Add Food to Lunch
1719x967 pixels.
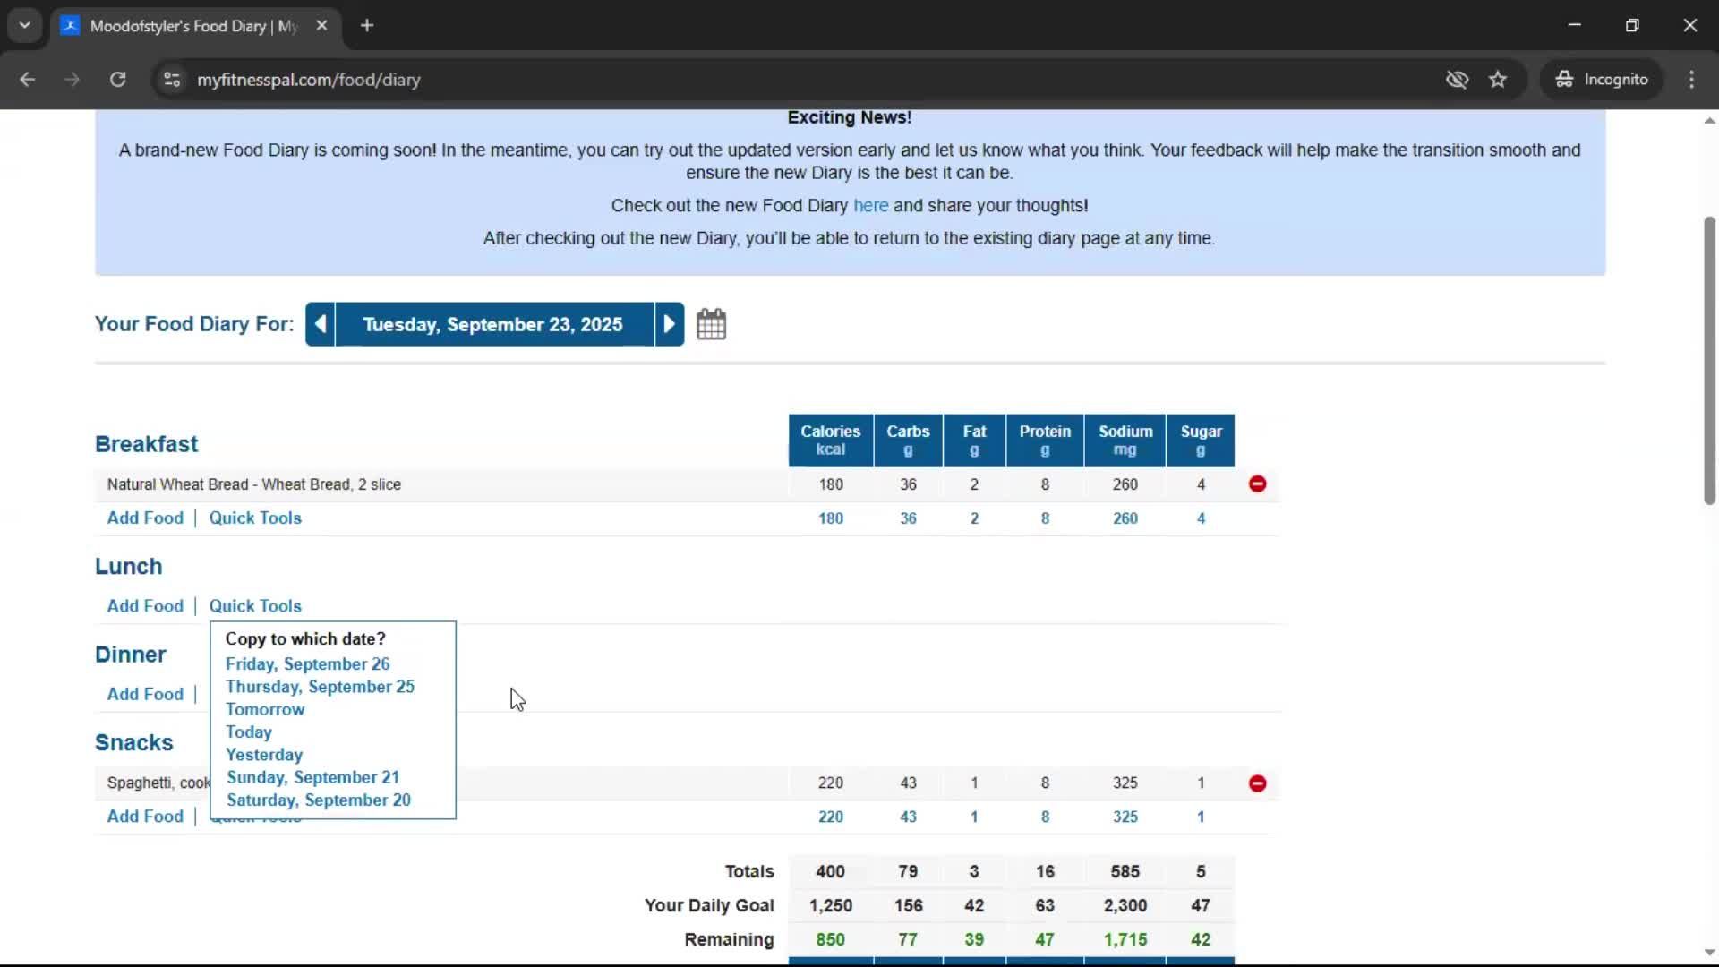pos(145,606)
